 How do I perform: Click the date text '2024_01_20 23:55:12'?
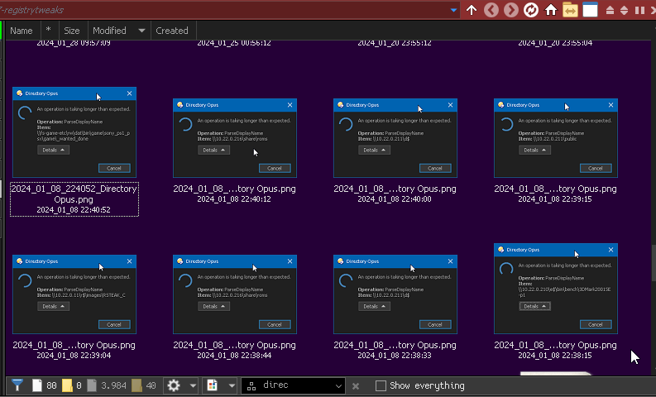(x=395, y=43)
